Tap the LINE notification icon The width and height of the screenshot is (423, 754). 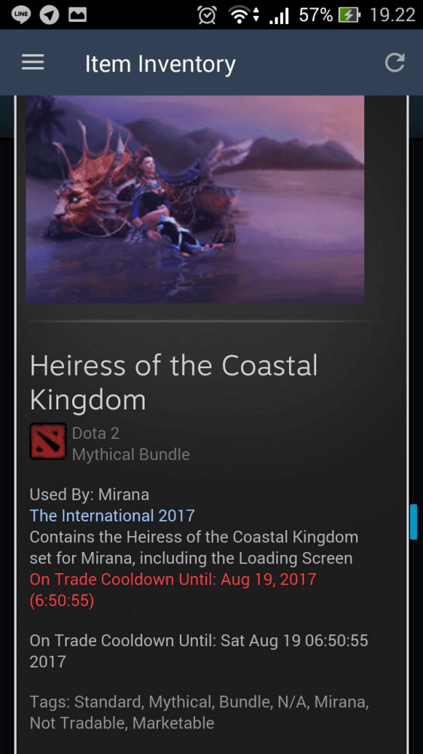click(x=20, y=15)
